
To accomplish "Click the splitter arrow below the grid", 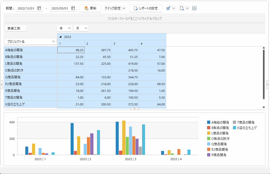I will click(x=134, y=109).
